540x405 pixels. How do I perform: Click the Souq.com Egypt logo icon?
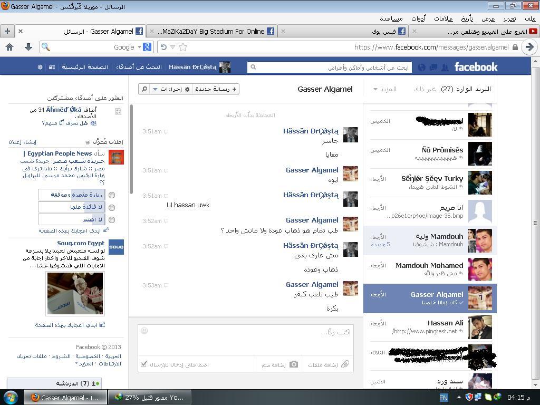[116, 247]
